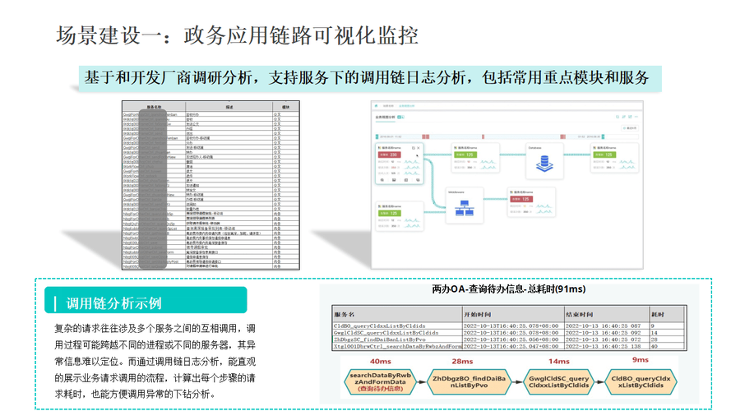Click the searchDataByRwbzAndFormData hexagon

(381, 381)
